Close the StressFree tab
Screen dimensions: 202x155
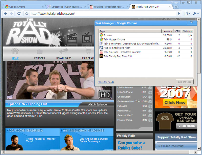pyautogui.click(x=85, y=7)
